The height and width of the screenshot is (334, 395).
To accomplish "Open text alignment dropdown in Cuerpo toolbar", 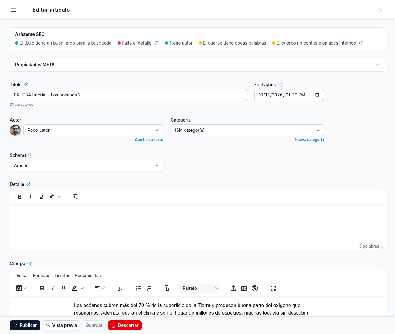I will (x=100, y=288).
